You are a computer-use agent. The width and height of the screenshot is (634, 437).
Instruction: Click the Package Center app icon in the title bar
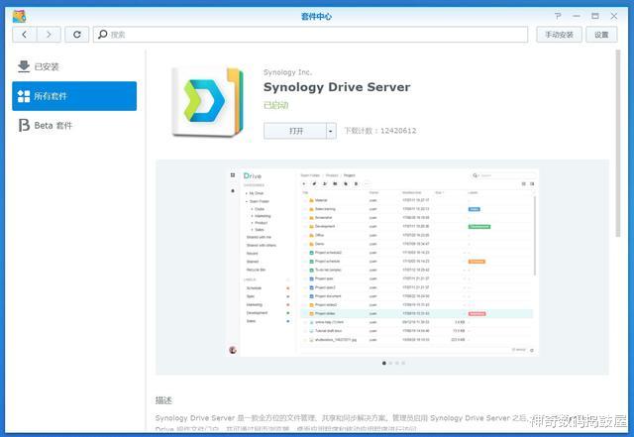pyautogui.click(x=19, y=16)
